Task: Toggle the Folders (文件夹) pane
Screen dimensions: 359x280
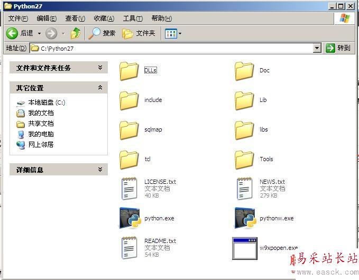Action: coord(127,34)
